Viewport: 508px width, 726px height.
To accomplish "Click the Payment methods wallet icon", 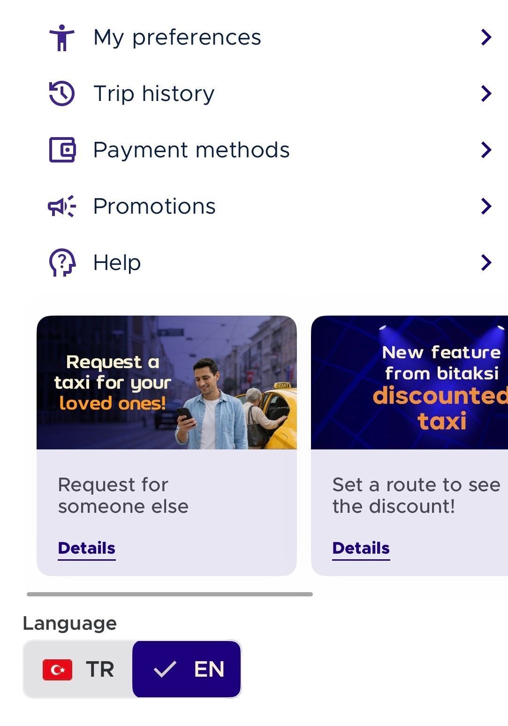I will pyautogui.click(x=62, y=150).
